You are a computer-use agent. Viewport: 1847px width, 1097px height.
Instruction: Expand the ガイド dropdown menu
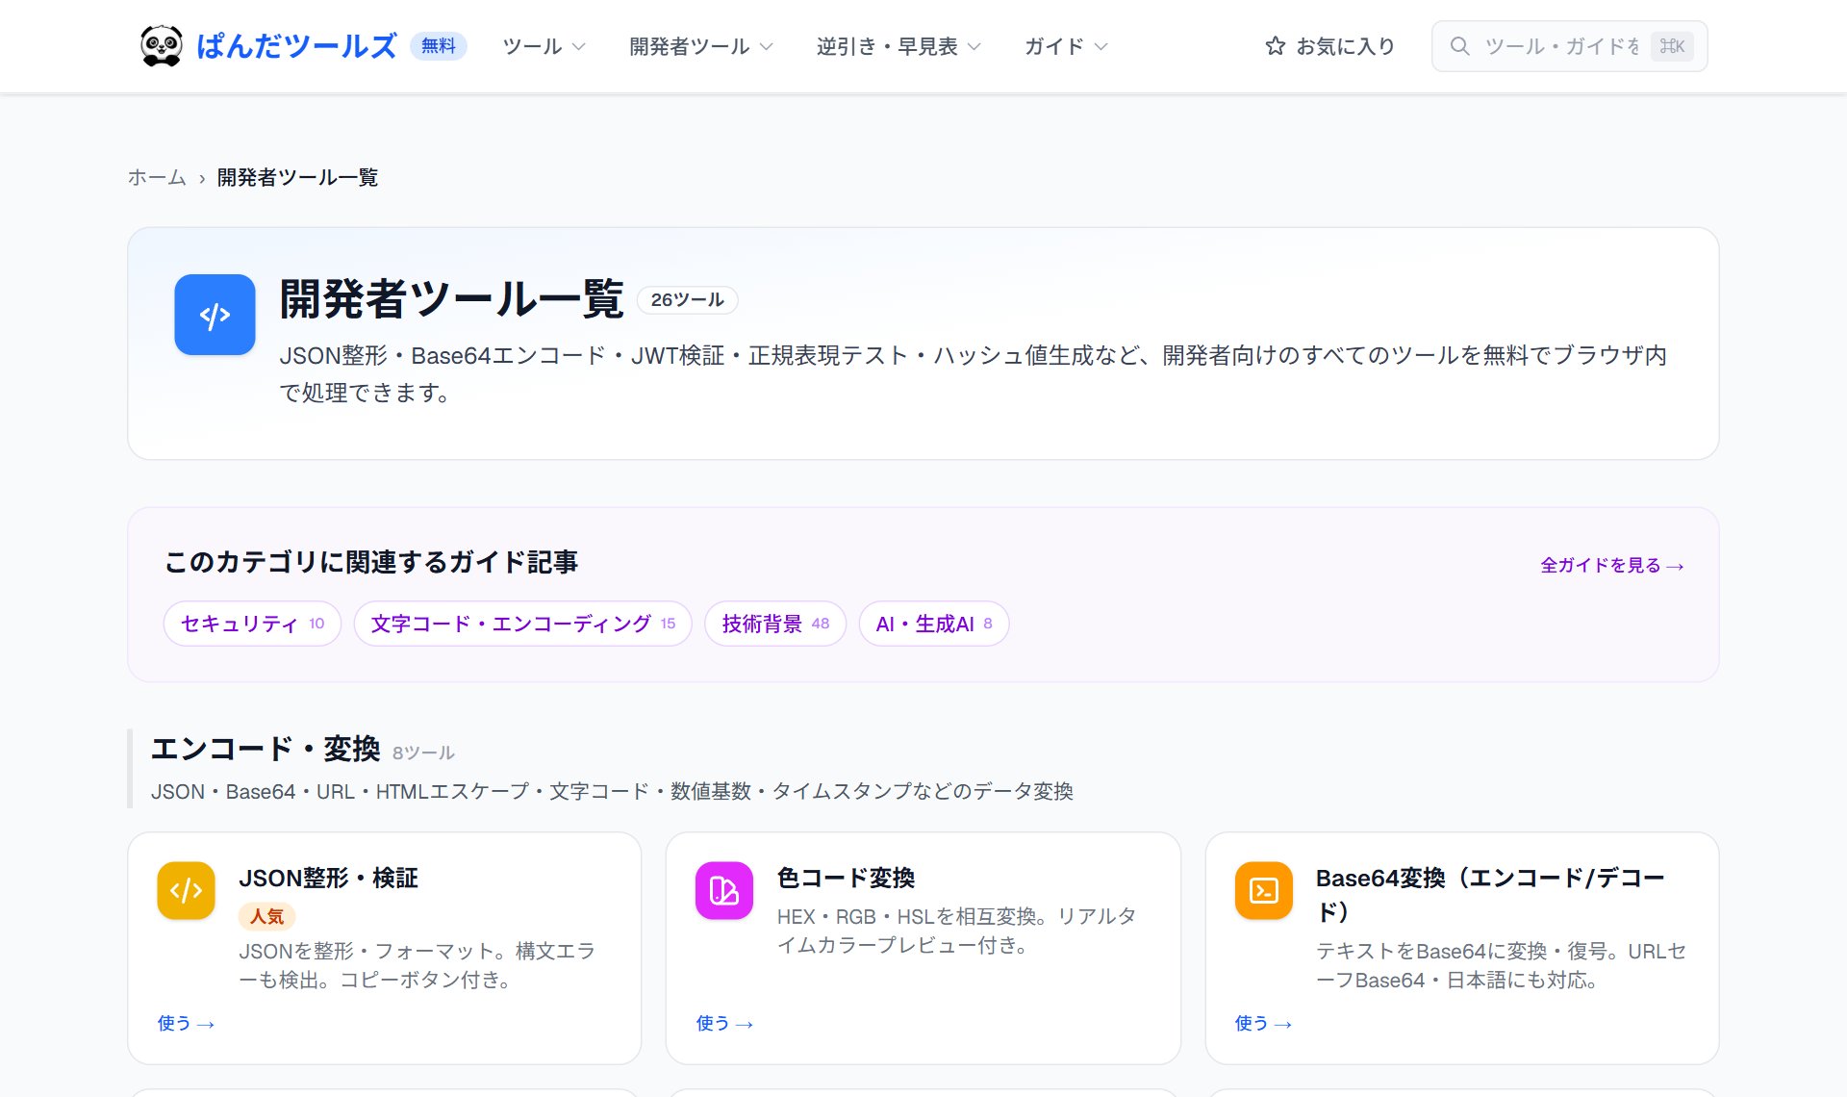[1066, 46]
